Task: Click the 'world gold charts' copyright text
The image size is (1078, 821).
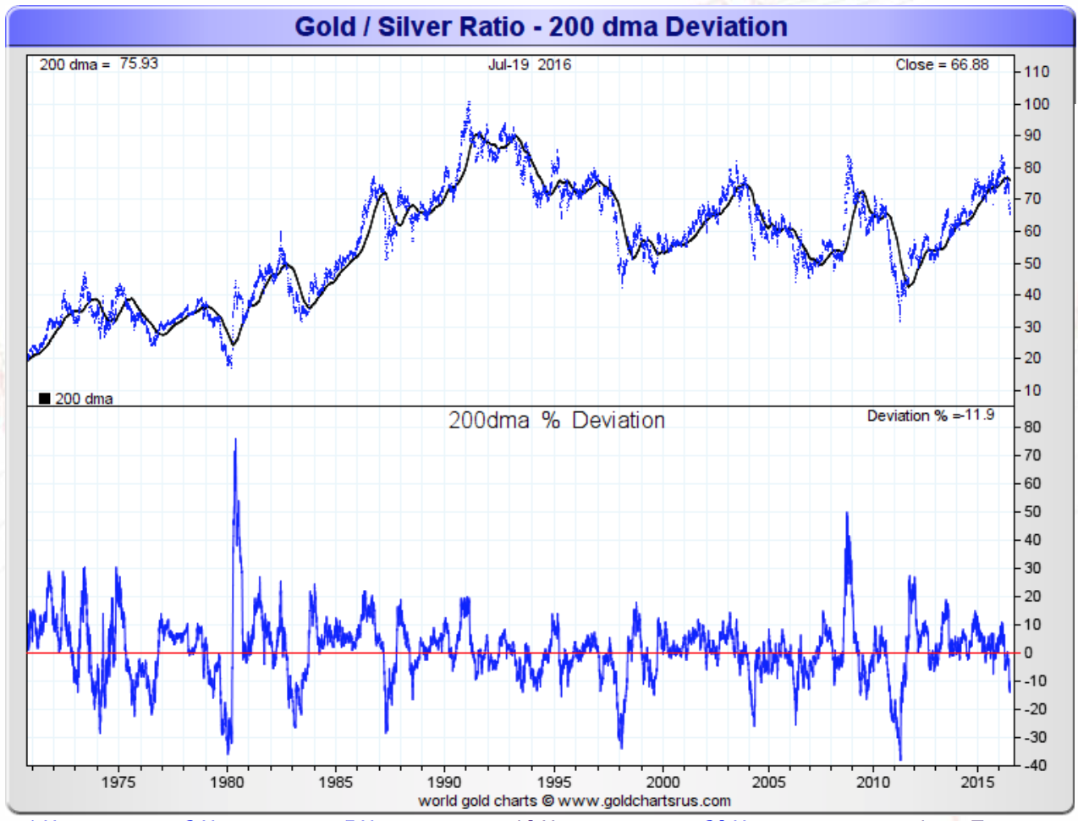Action: pos(477,801)
